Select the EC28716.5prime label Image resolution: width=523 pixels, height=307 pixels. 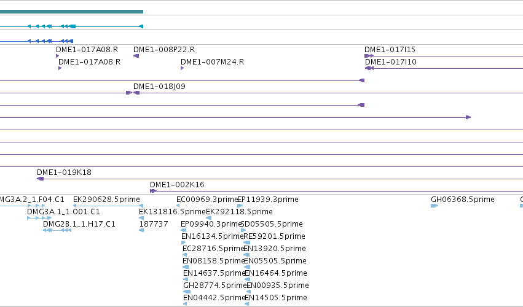point(213,249)
